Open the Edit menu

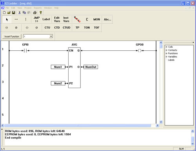click(x=13, y=8)
